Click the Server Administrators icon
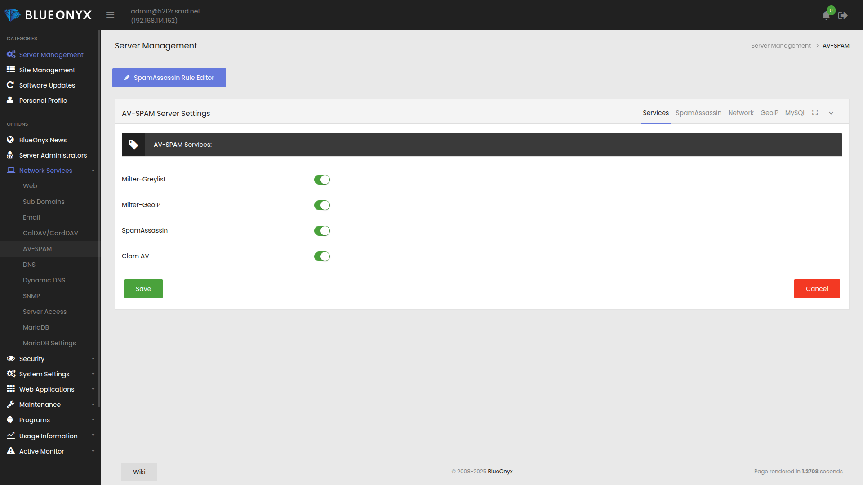Viewport: 863px width, 485px height. (10, 155)
